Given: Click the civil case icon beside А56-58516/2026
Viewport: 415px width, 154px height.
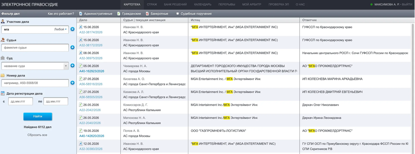Looking at the screenshot, I should point(81,79).
